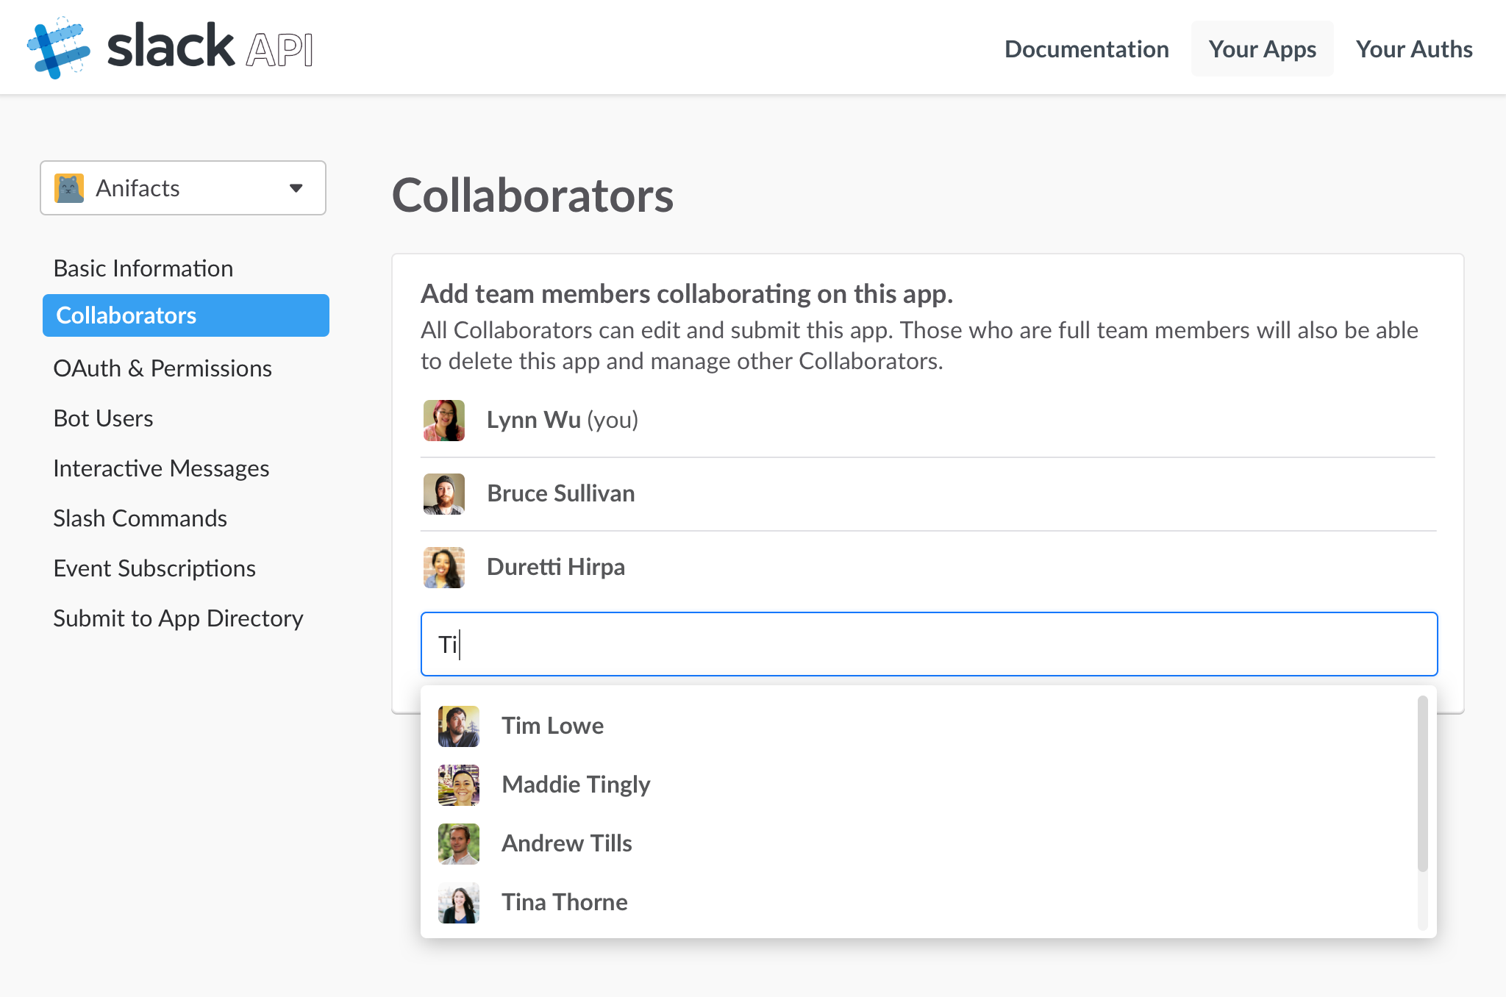Viewport: 1506px width, 997px height.
Task: Click the suggestions list scrollbar
Action: click(1422, 784)
